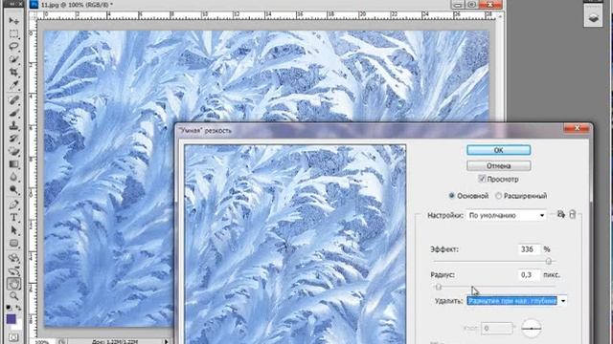Screen dimensions: 613x344
Task: Select the Gradient tool
Action: click(13, 164)
